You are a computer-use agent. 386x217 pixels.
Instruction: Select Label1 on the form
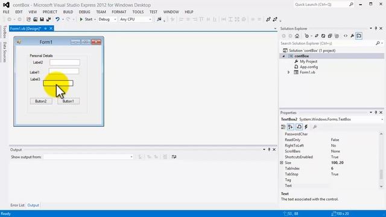tap(35, 72)
